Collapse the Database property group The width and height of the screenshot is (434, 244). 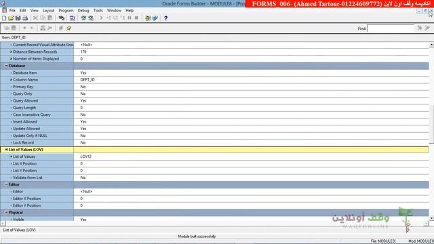click(6, 66)
